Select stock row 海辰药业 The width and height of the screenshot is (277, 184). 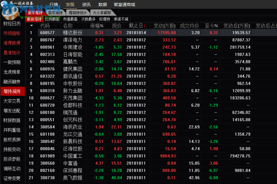click(x=151, y=127)
